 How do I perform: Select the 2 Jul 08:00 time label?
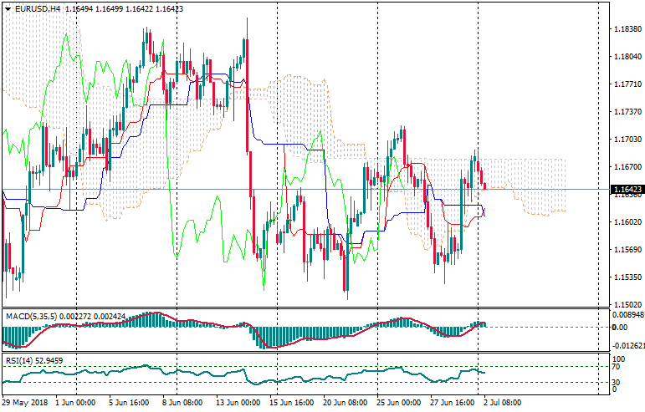tap(505, 402)
